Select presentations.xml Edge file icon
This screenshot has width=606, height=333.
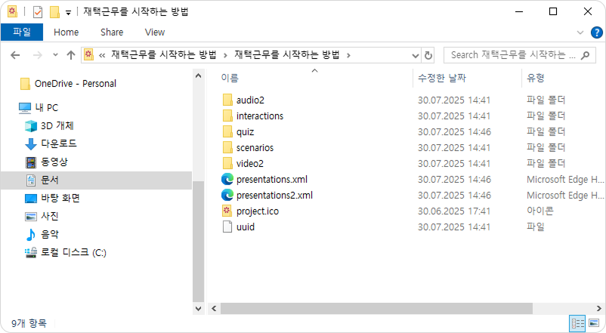pos(227,179)
